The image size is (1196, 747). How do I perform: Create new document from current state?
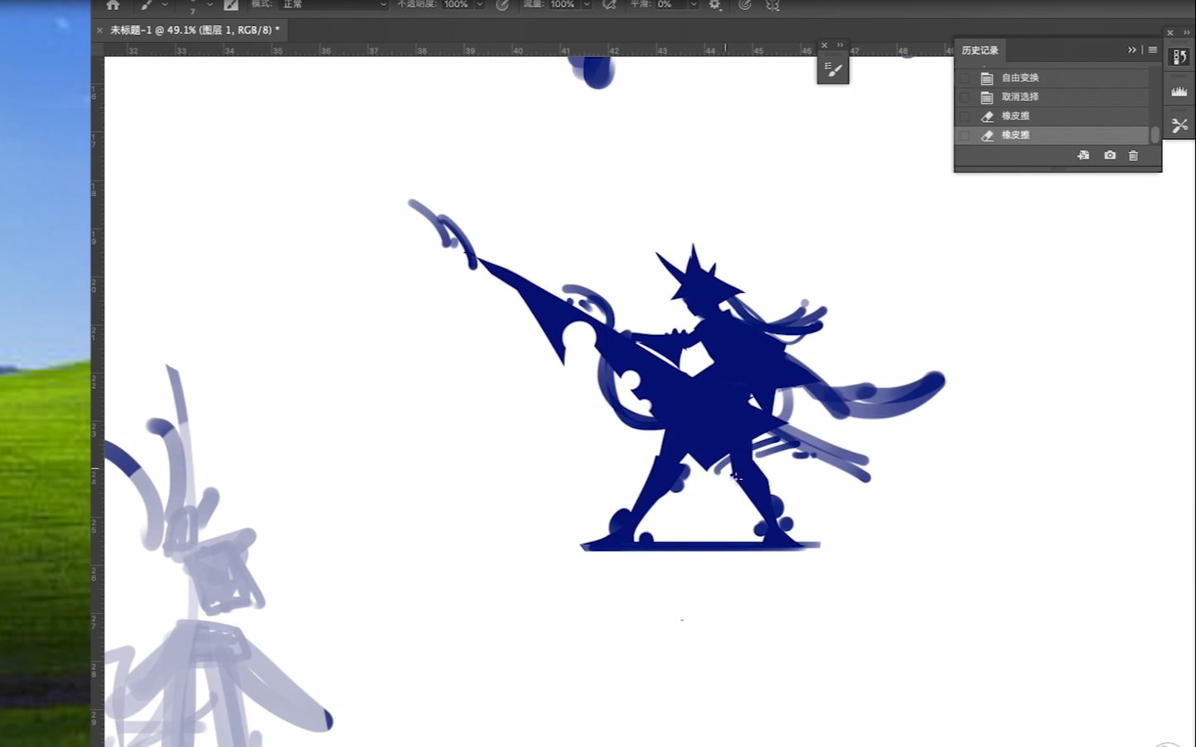point(1083,156)
